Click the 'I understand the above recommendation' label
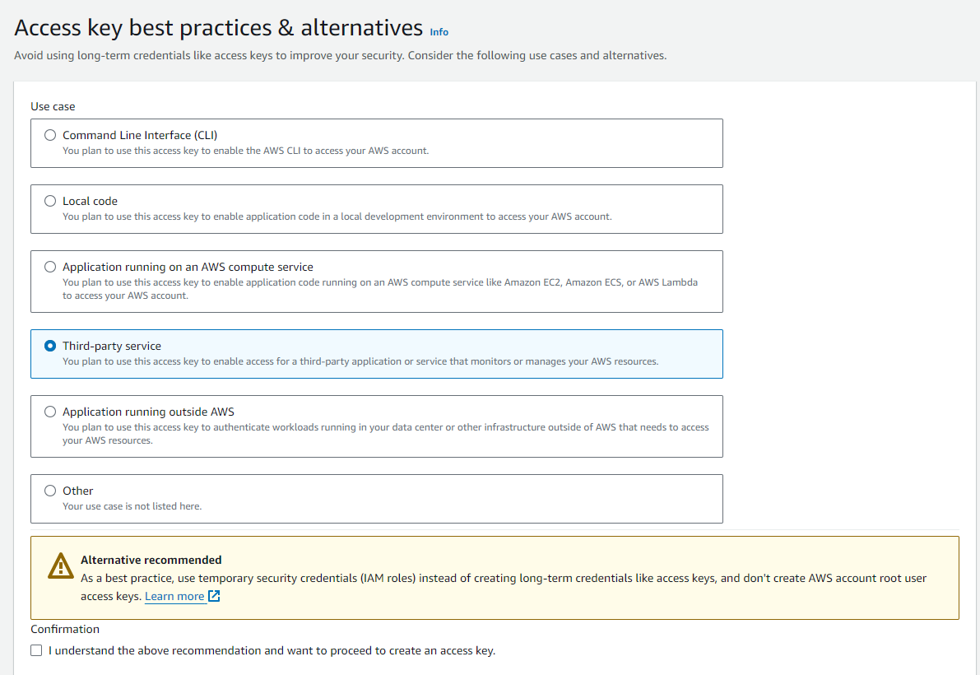 272,650
